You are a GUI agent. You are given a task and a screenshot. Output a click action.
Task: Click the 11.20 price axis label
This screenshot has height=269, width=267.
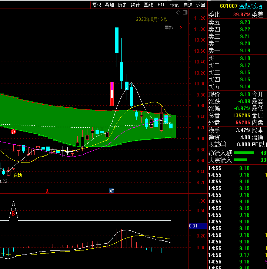point(200,18)
